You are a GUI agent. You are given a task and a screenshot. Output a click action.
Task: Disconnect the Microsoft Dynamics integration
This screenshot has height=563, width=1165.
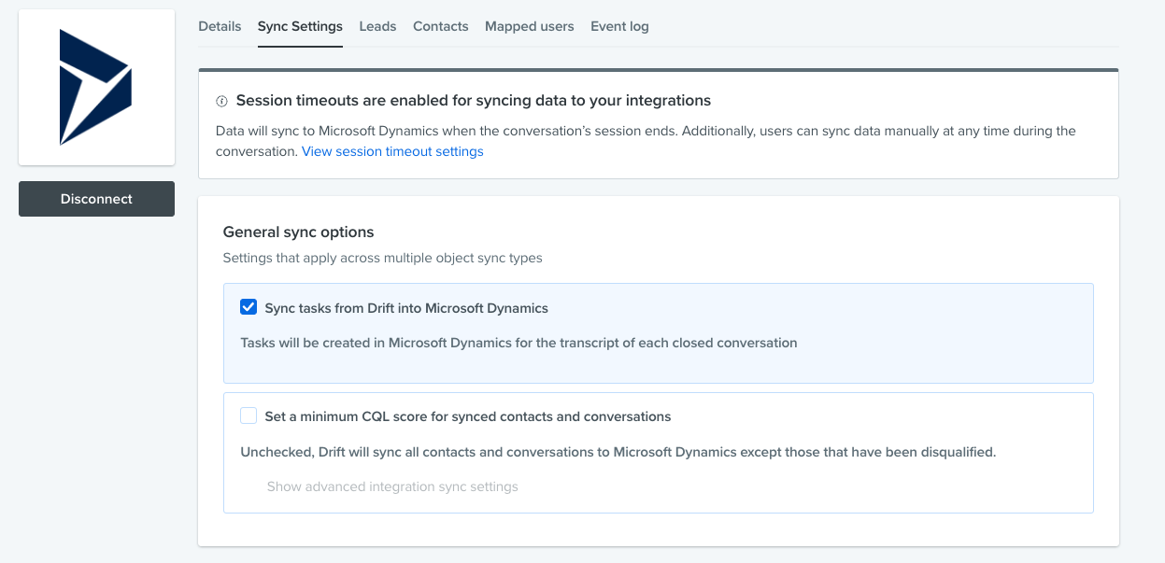tap(96, 199)
